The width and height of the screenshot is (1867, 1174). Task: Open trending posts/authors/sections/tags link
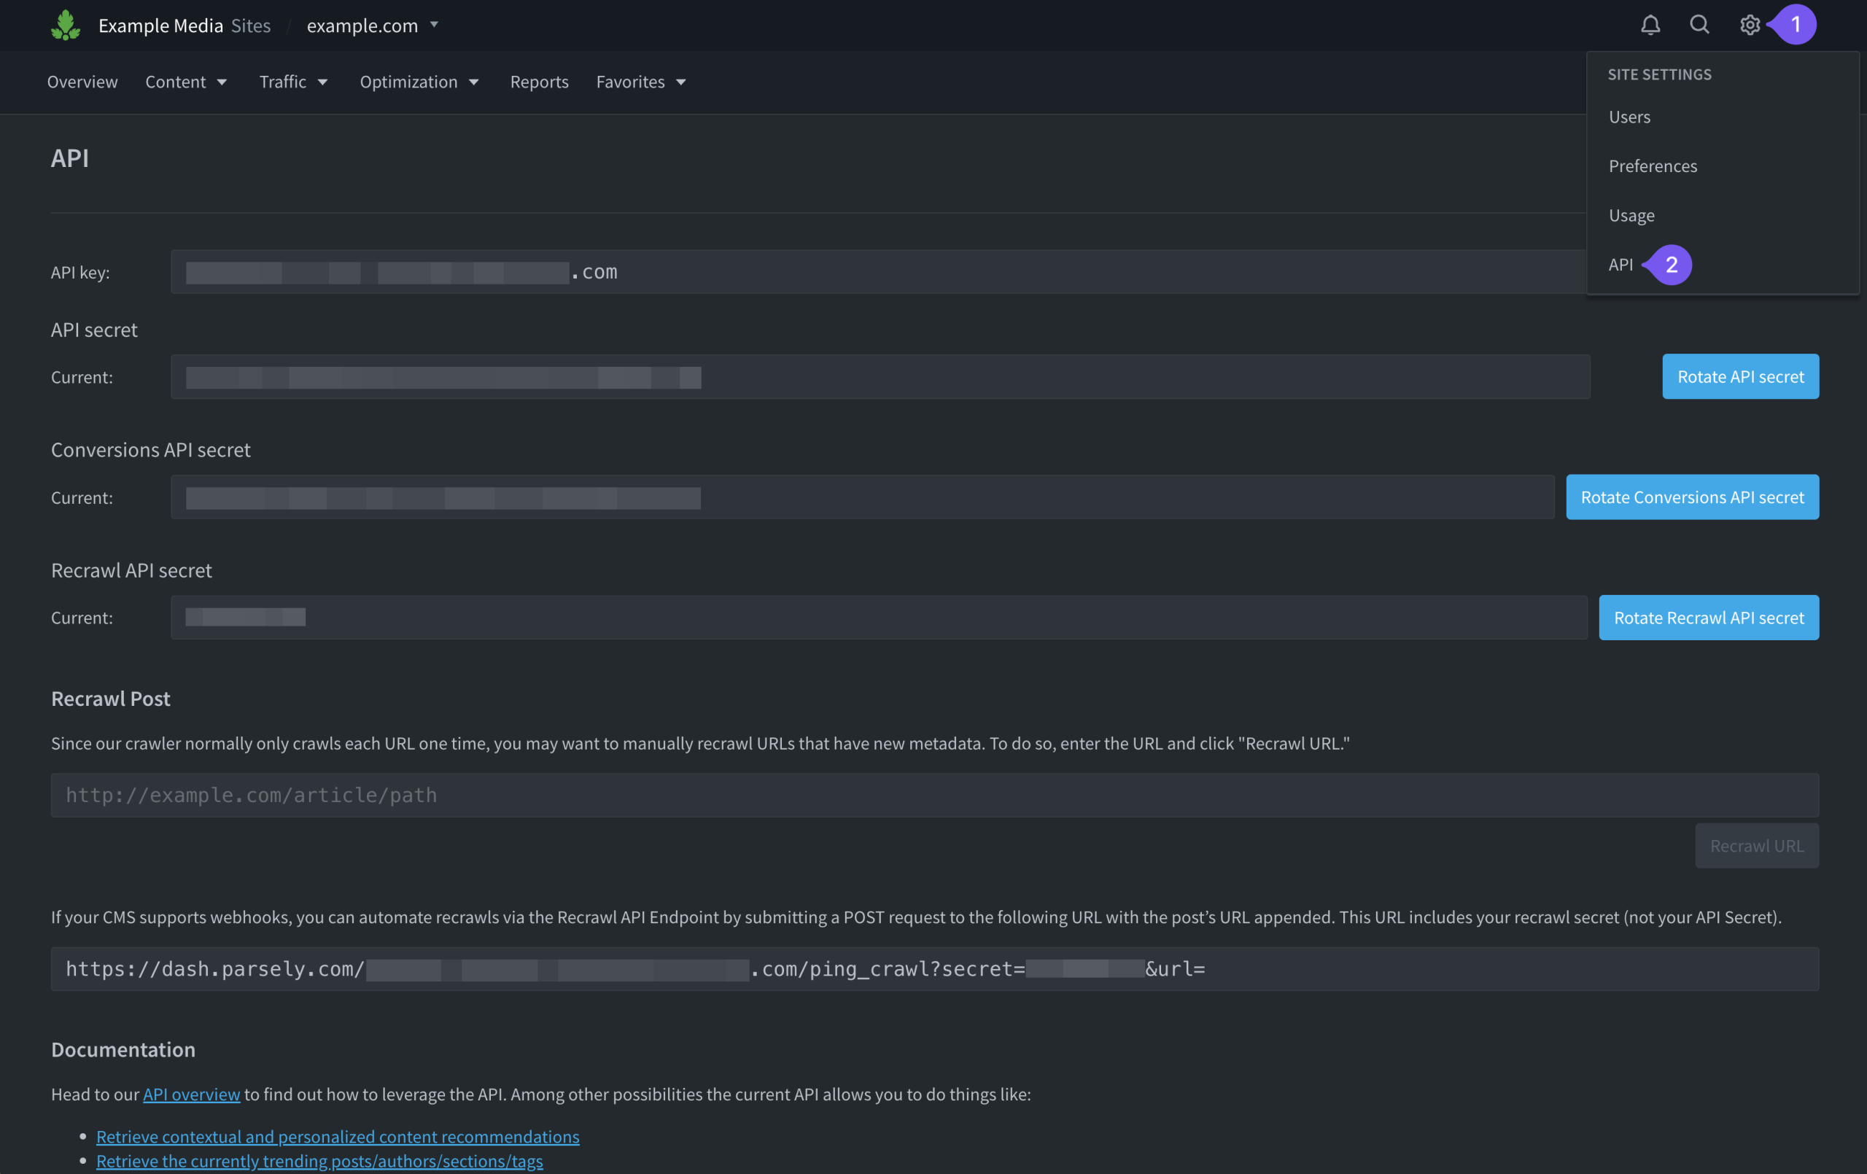point(319,1161)
